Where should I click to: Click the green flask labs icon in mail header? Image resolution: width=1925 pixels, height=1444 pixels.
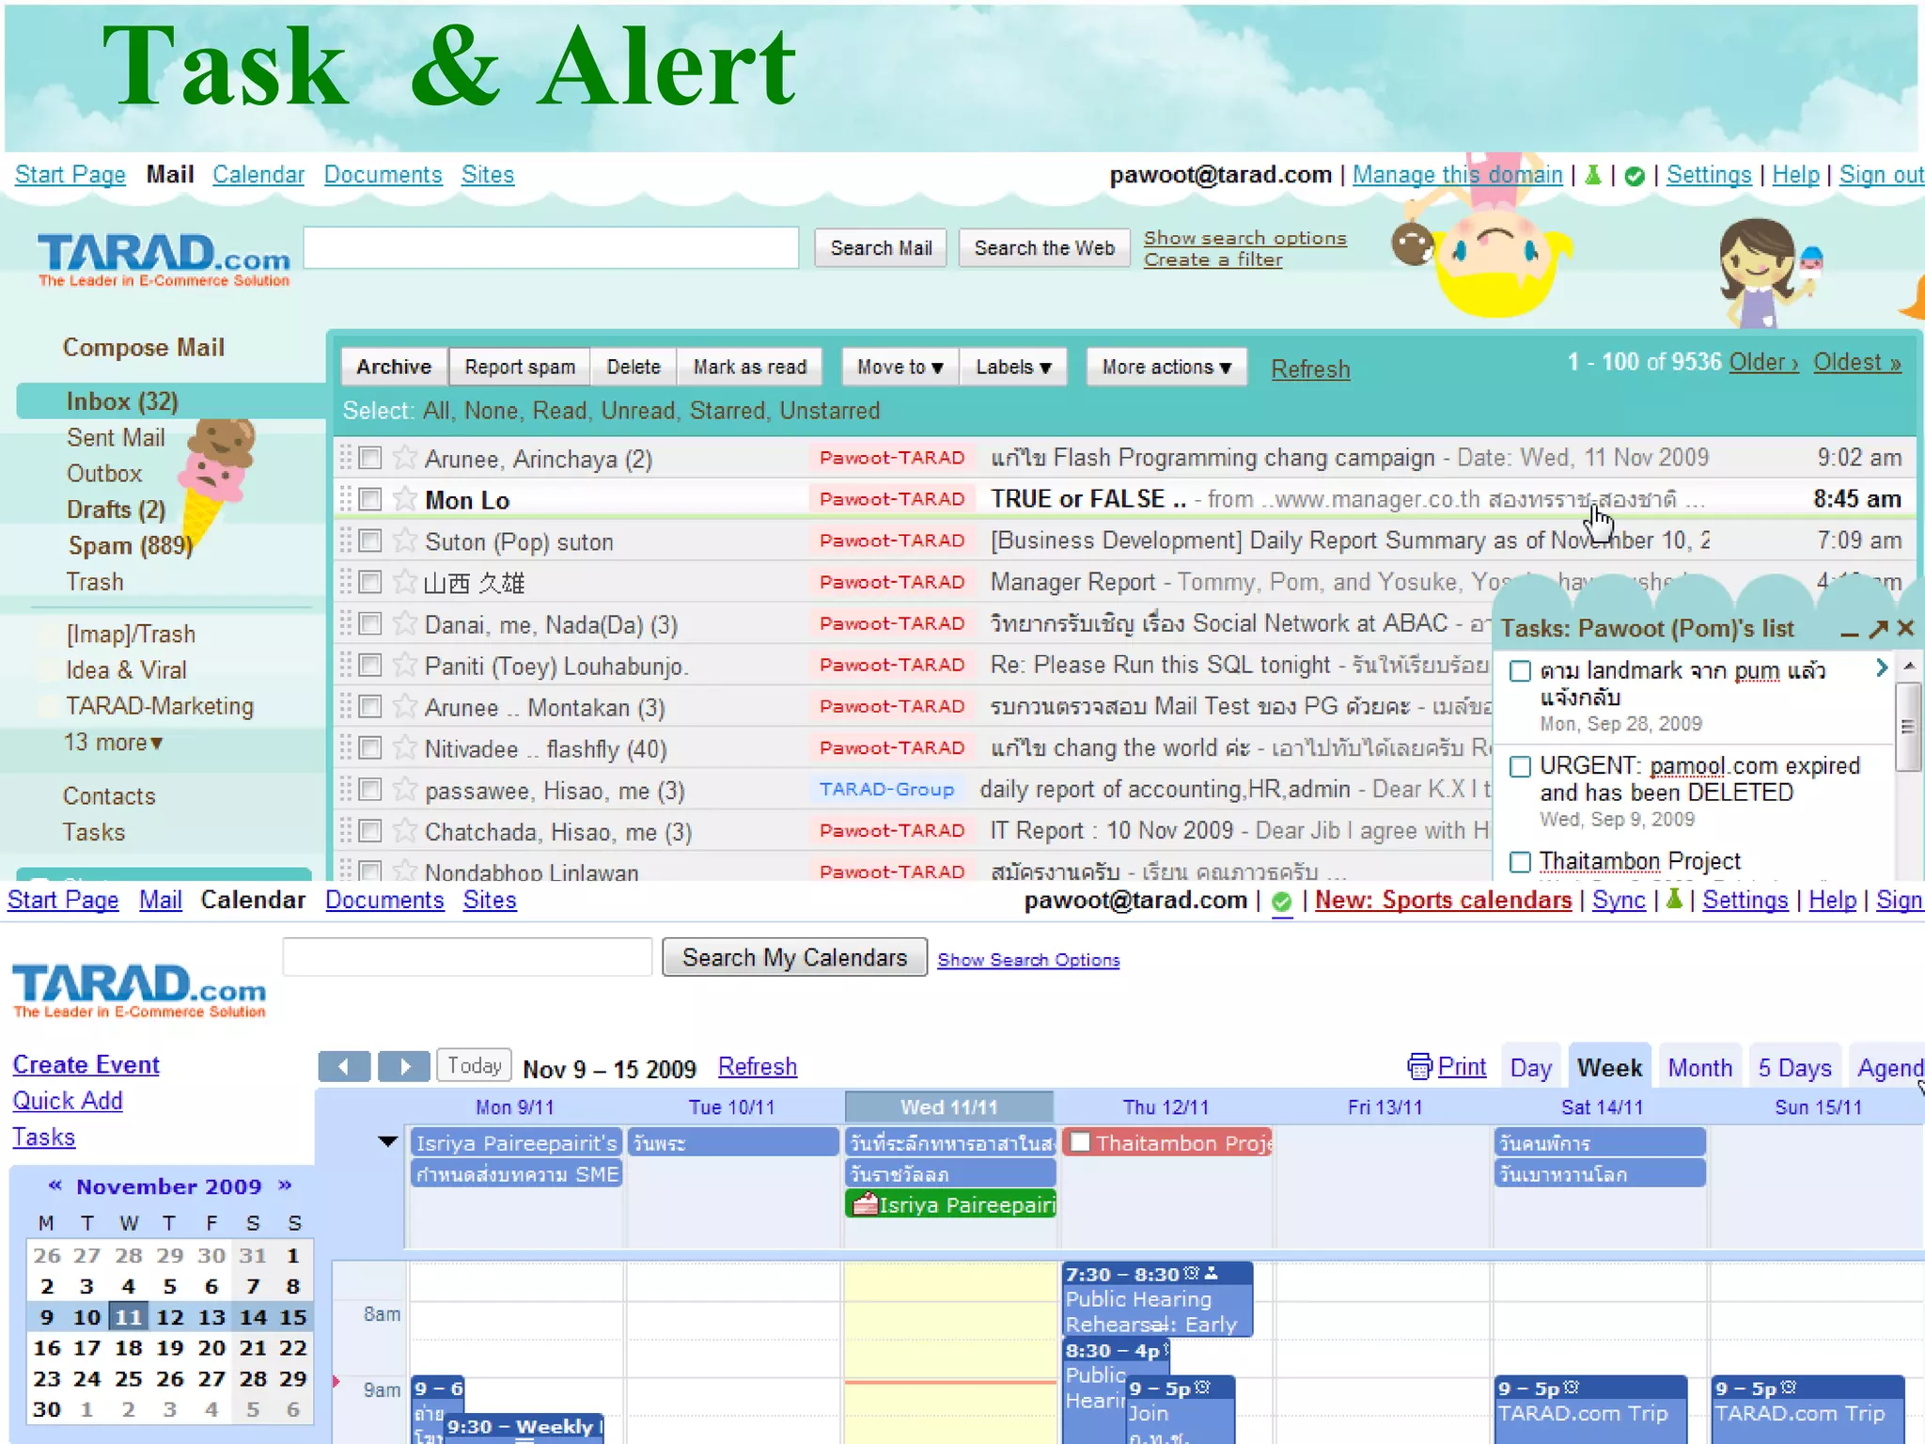(x=1593, y=175)
